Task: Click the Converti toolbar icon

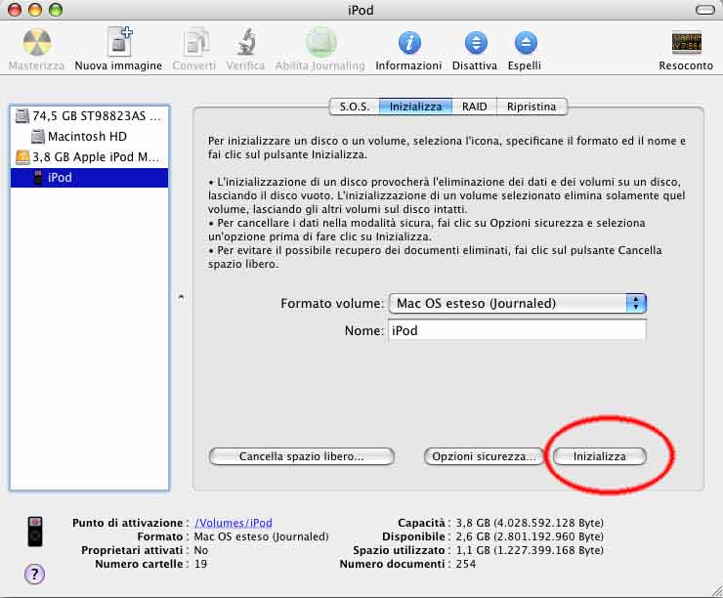Action: [x=195, y=43]
